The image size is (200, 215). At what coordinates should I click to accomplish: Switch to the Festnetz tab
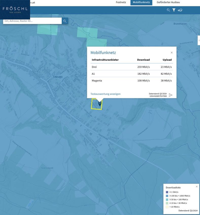point(121,2)
